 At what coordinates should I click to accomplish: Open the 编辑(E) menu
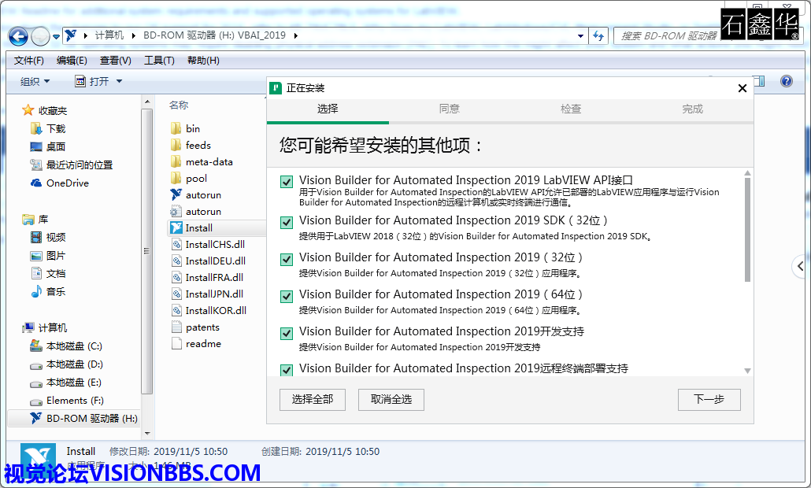[72, 61]
